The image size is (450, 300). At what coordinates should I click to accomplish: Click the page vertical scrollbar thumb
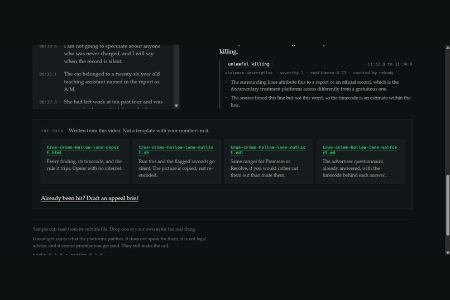pyautogui.click(x=447, y=205)
